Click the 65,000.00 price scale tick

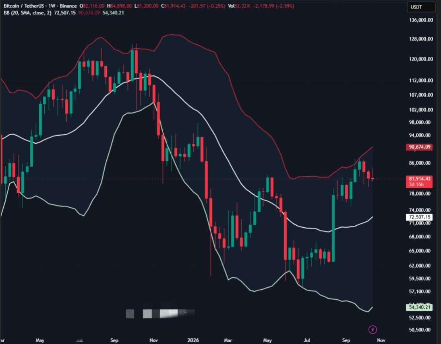coord(420,251)
